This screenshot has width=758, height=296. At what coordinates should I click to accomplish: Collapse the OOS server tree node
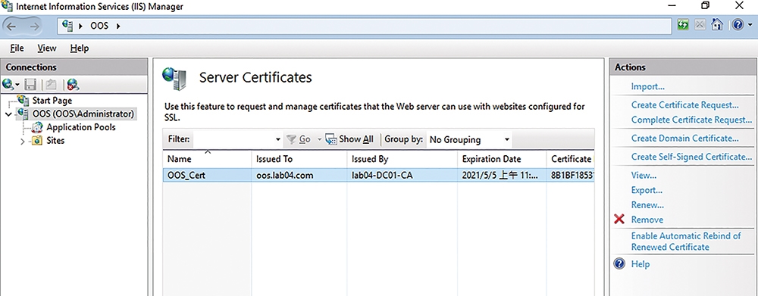click(x=8, y=114)
